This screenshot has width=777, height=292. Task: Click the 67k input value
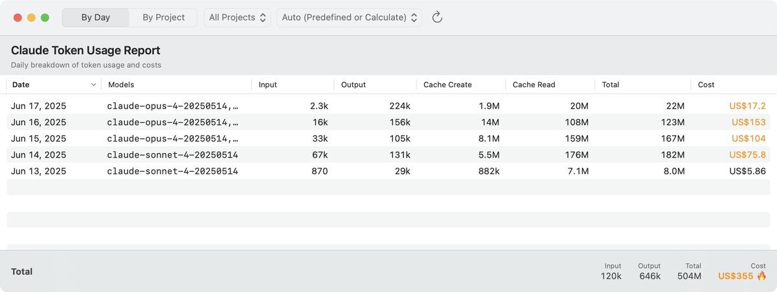(319, 154)
